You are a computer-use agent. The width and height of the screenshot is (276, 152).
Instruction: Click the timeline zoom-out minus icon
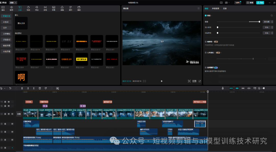coord(259,88)
